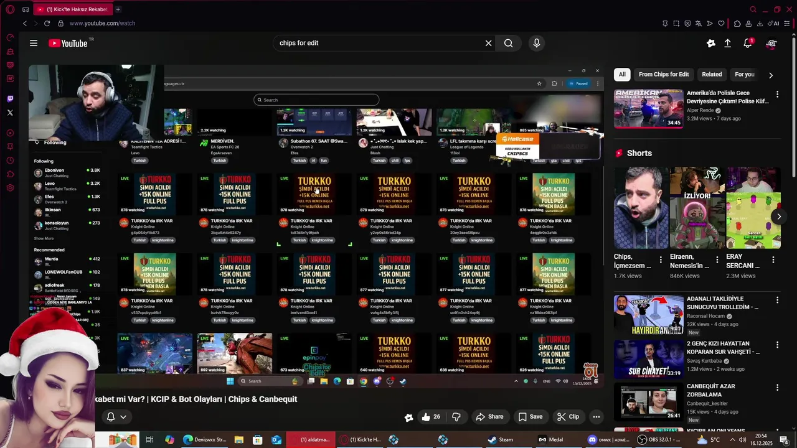Switch to the aldatma Opera taskbar window
The width and height of the screenshot is (797, 448).
click(x=311, y=439)
